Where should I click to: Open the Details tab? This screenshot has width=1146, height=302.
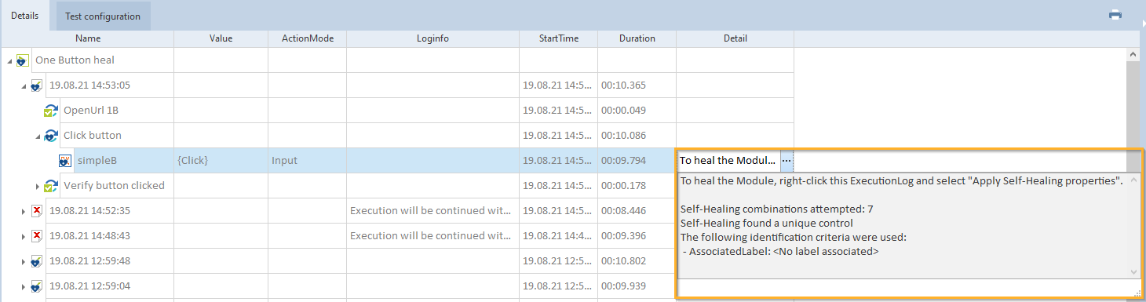pyautogui.click(x=25, y=16)
